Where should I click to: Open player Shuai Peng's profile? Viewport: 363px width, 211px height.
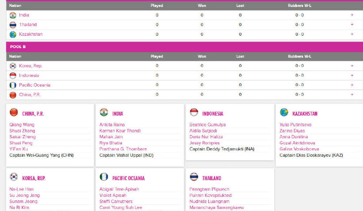[x=21, y=143]
